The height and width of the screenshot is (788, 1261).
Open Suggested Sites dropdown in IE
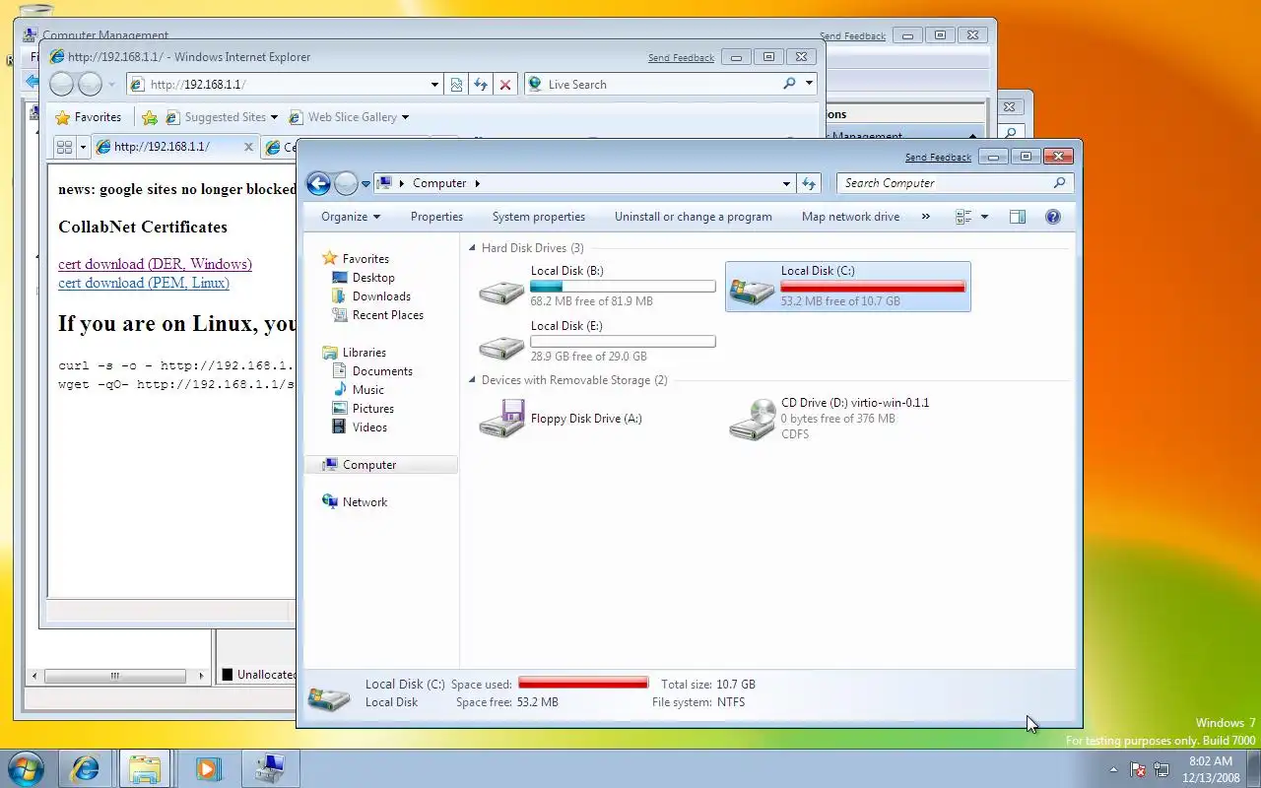coord(274,117)
